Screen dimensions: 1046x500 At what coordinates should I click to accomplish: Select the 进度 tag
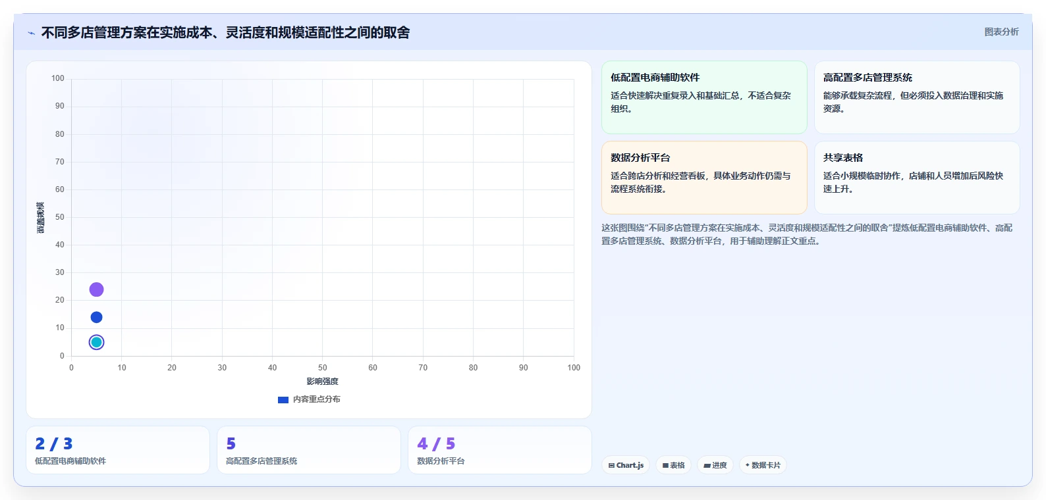[x=715, y=465]
